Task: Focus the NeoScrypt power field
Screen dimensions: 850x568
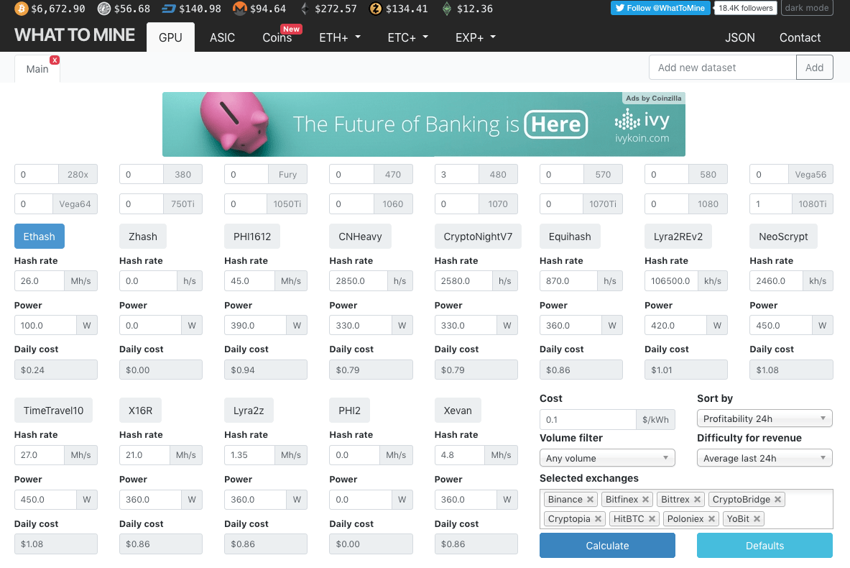Action: click(780, 326)
